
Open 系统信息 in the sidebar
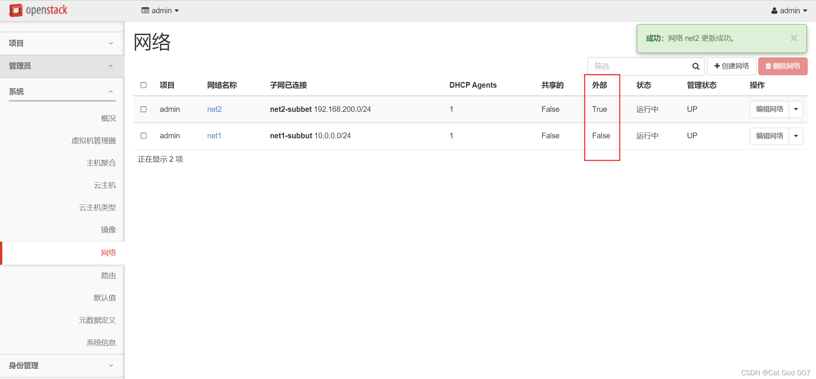(101, 343)
